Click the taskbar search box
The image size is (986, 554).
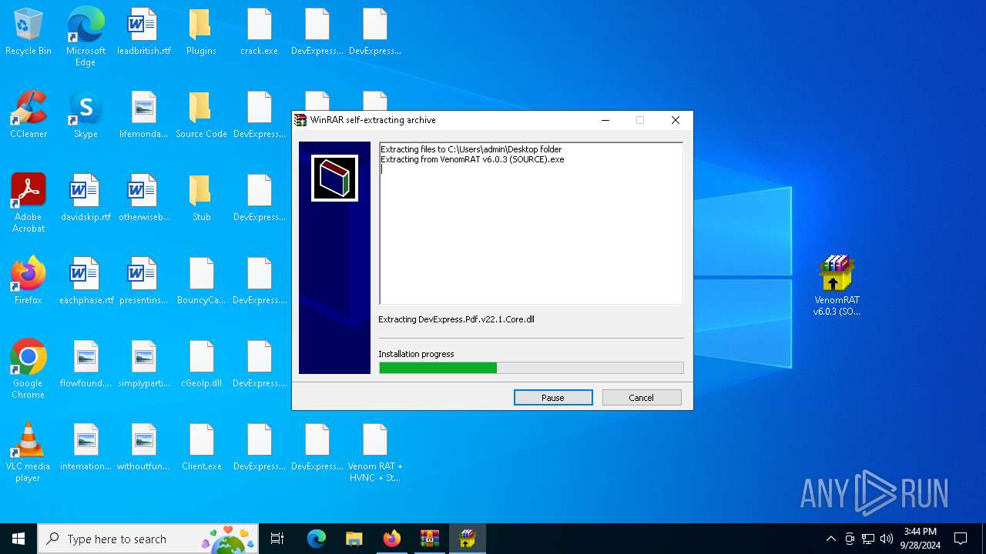click(148, 539)
